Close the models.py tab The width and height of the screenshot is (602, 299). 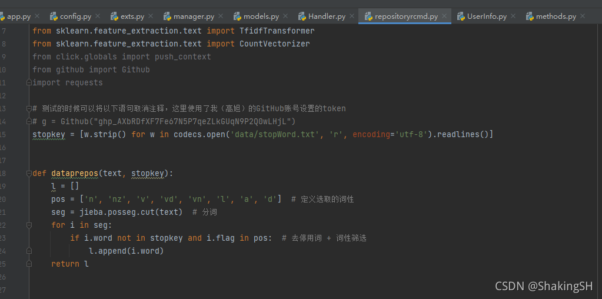pos(285,16)
